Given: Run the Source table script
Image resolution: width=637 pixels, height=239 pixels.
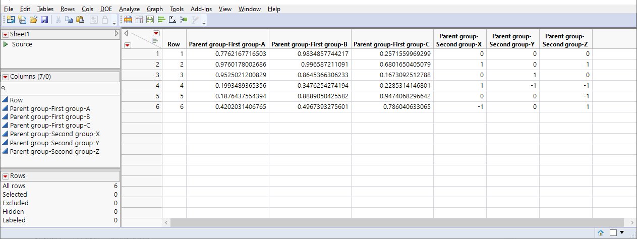Looking at the screenshot, I should [x=6, y=44].
